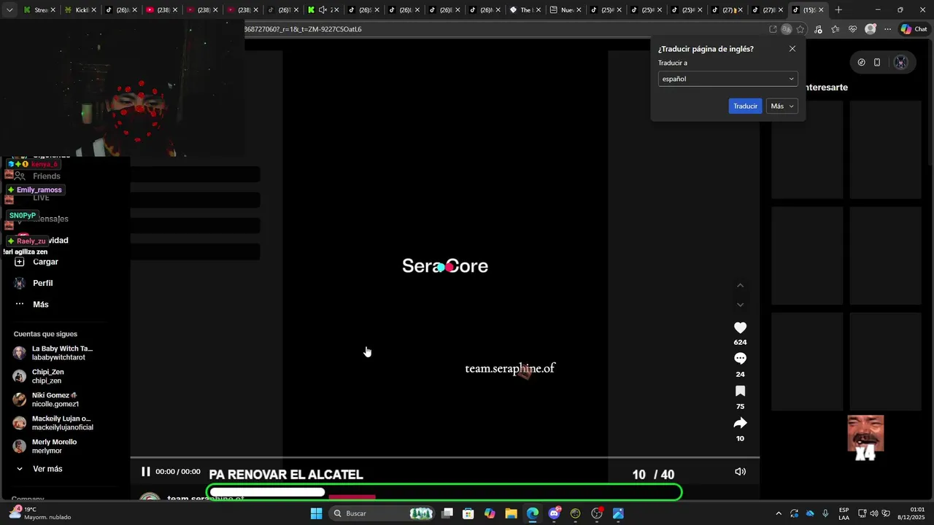Open the Edge profile avatar
934x525 pixels.
click(870, 29)
